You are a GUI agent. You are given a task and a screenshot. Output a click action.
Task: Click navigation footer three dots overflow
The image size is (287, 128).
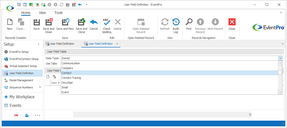point(37,115)
